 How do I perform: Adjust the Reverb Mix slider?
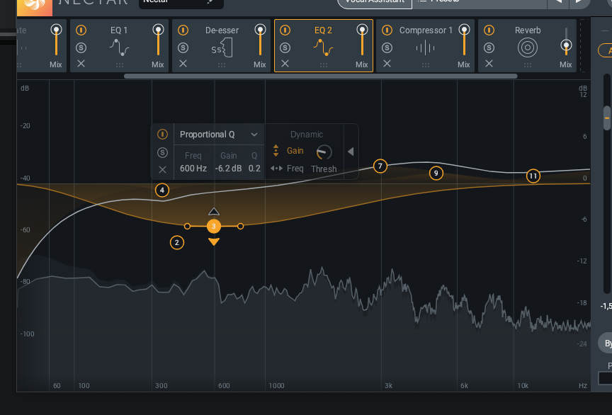pyautogui.click(x=566, y=46)
